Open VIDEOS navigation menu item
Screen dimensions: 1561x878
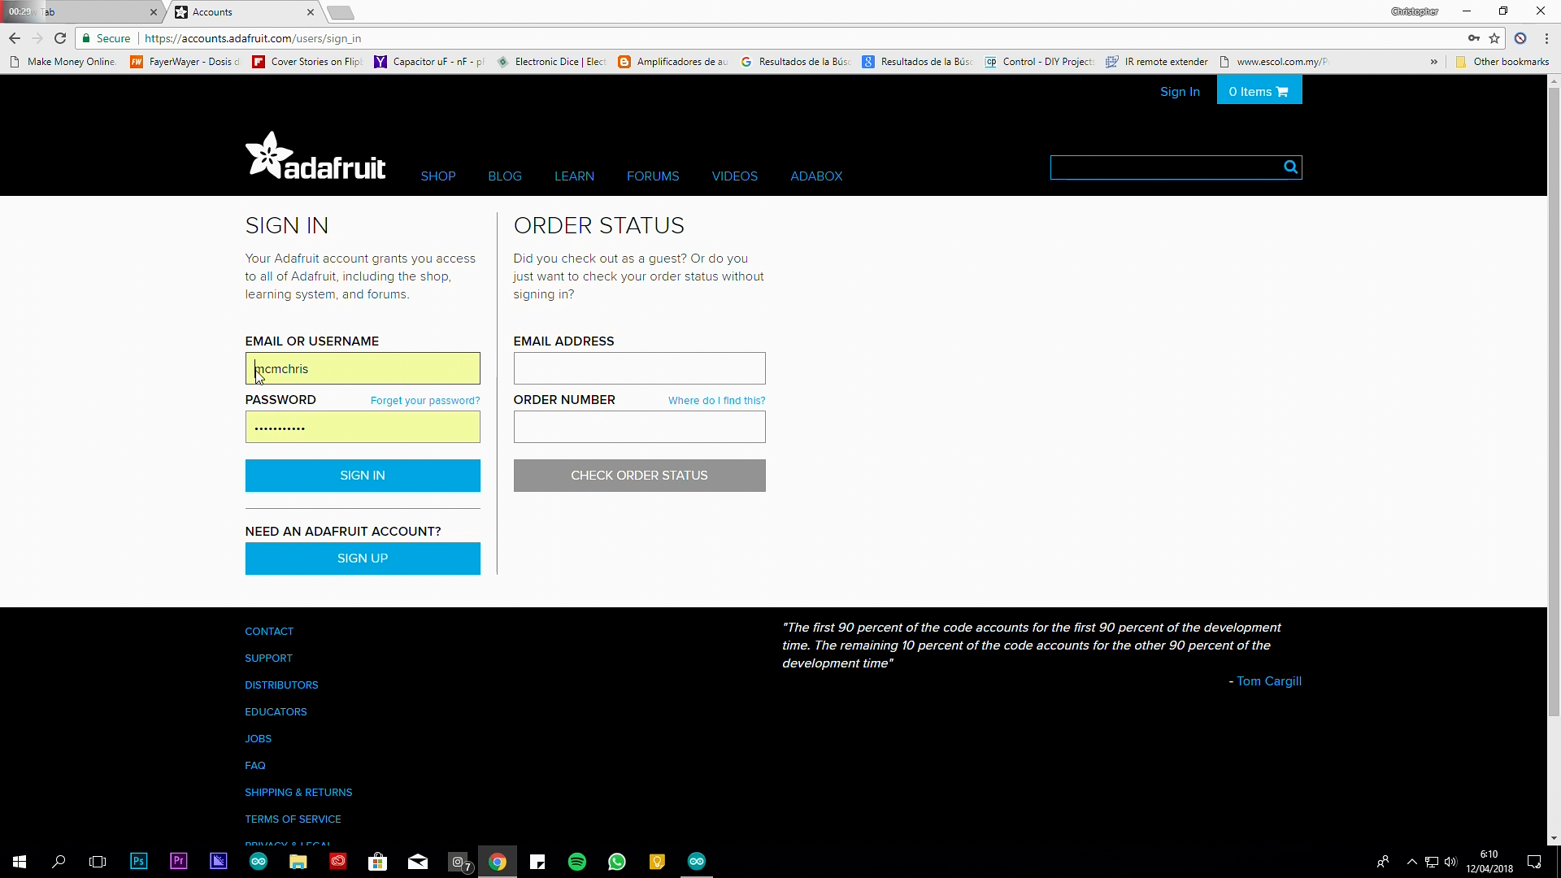point(735,176)
